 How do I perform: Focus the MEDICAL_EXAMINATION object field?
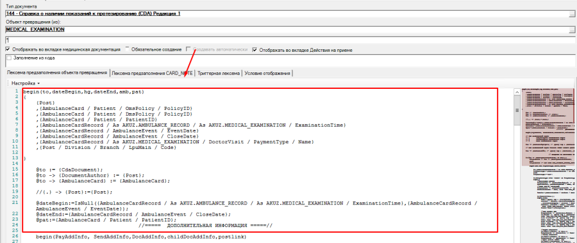point(287,29)
